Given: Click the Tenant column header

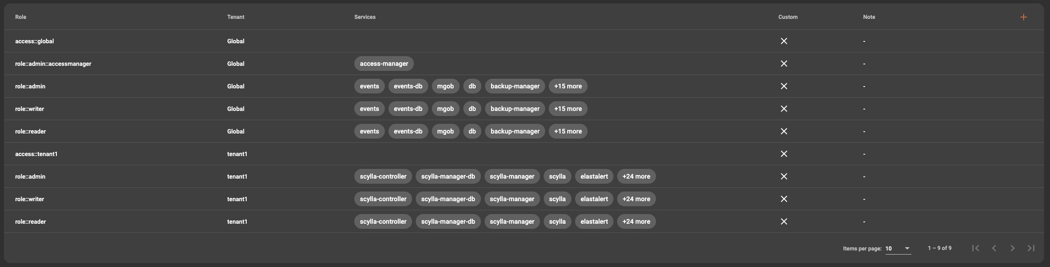Looking at the screenshot, I should [x=236, y=17].
